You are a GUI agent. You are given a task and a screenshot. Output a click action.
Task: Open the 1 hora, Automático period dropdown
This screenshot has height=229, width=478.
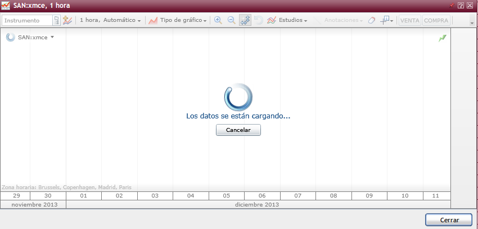(110, 20)
